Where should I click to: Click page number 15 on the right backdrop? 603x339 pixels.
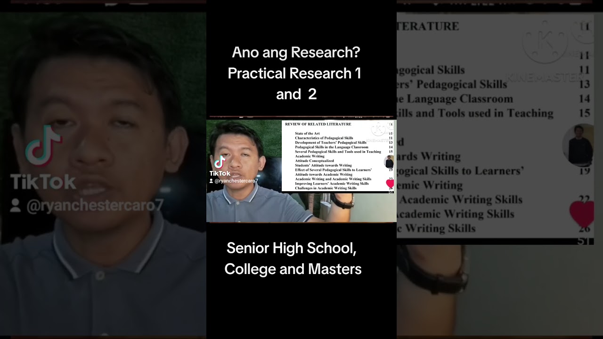(585, 113)
